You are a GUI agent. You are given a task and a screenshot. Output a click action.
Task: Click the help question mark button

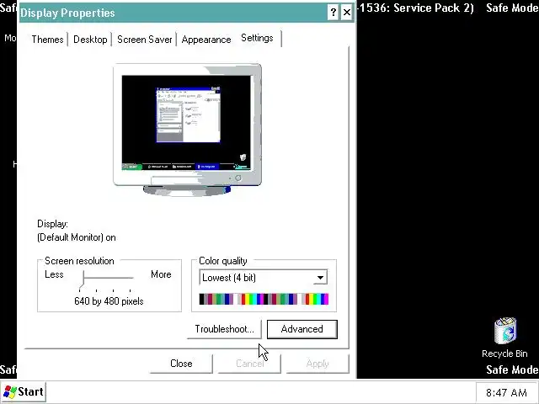coord(334,13)
